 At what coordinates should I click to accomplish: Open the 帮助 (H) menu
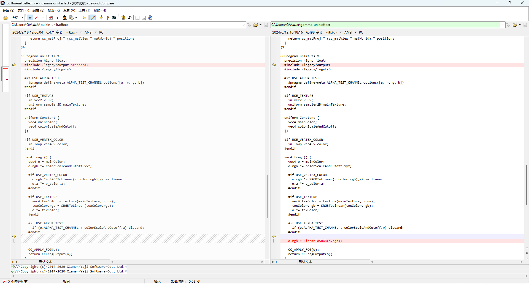coord(100,10)
